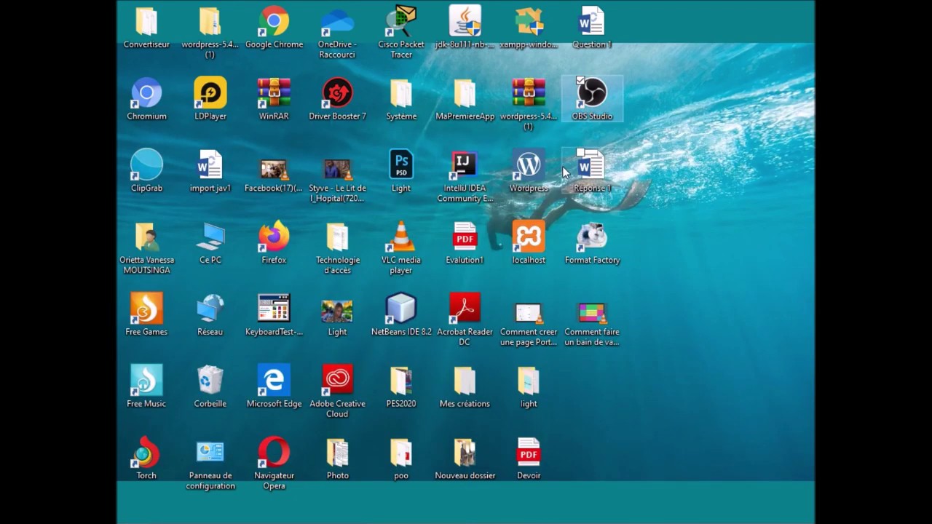This screenshot has height=524, width=932.
Task: Select the Question 1 Word document
Action: coord(592,22)
